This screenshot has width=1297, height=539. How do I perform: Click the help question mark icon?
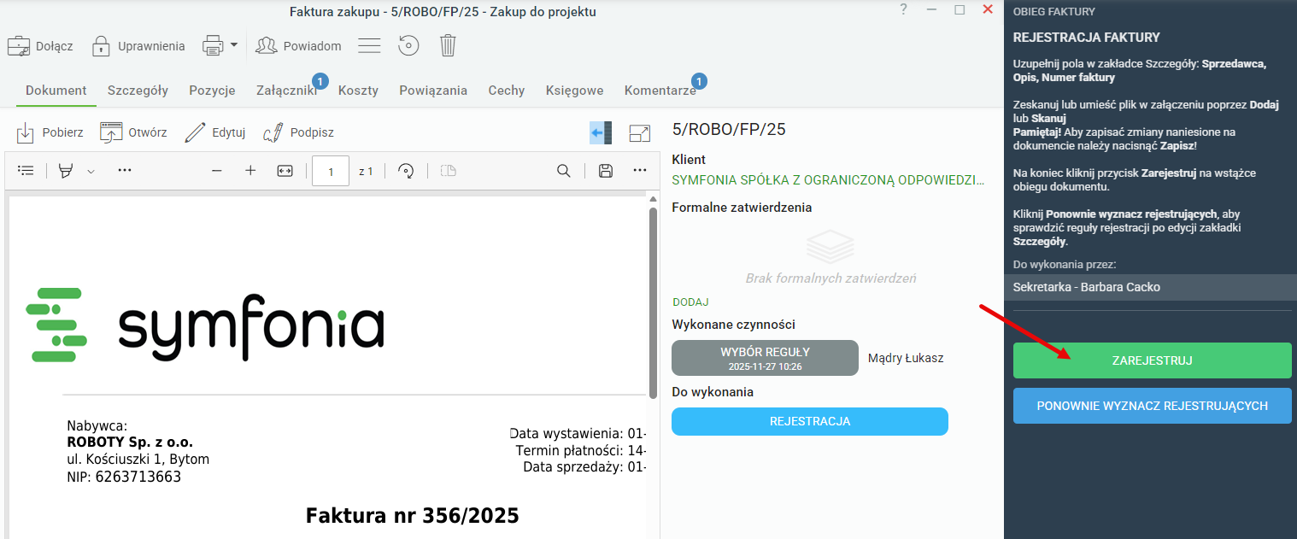pyautogui.click(x=904, y=9)
